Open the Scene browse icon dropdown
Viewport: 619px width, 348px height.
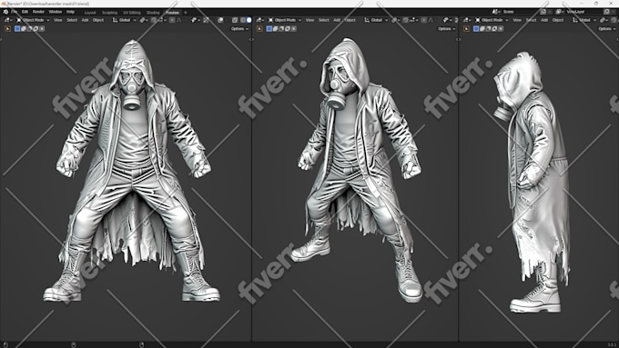(496, 12)
